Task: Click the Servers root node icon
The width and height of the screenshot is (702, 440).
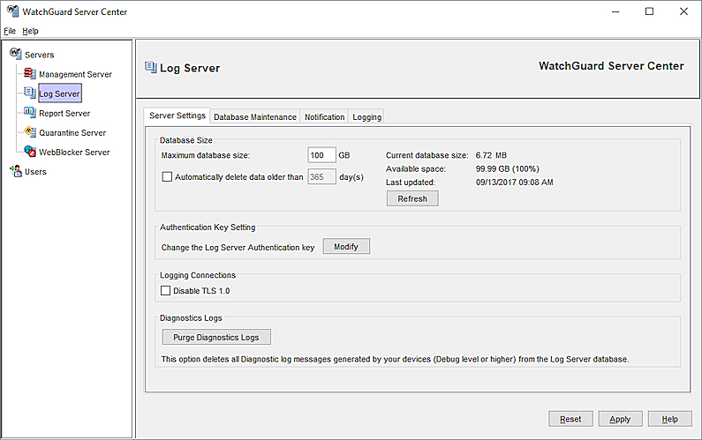Action: 15,55
